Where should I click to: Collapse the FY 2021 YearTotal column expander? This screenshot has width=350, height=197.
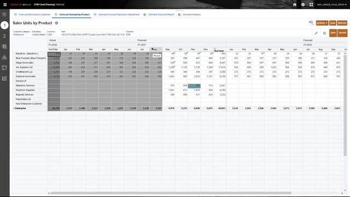(x=215, y=49)
